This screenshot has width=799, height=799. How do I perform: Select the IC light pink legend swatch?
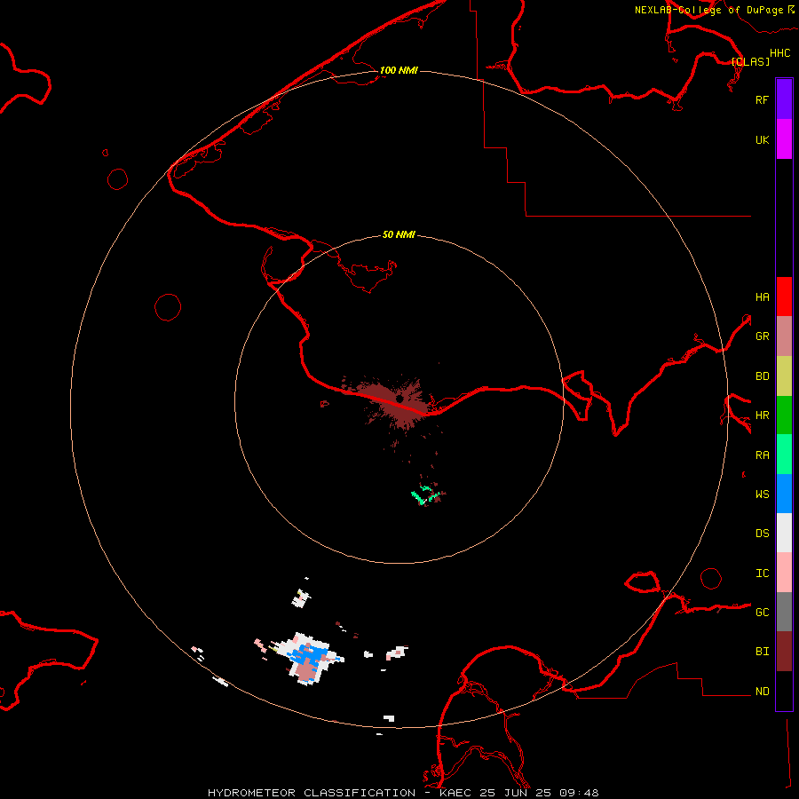[784, 573]
